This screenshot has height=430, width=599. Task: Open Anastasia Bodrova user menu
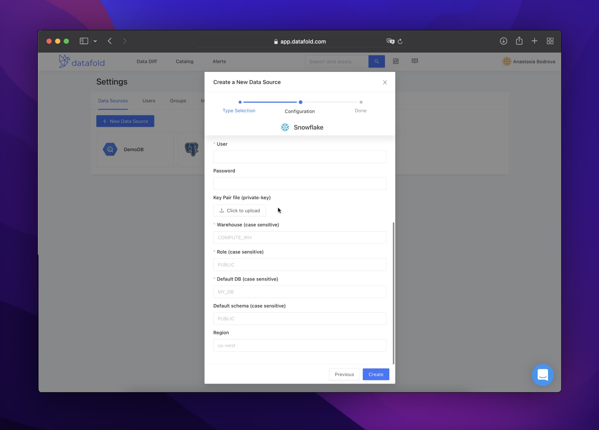(529, 61)
